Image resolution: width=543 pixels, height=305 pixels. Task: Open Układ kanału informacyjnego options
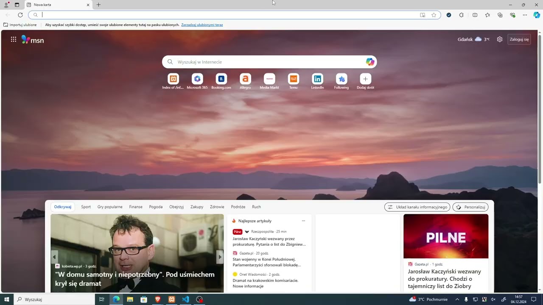(417, 207)
